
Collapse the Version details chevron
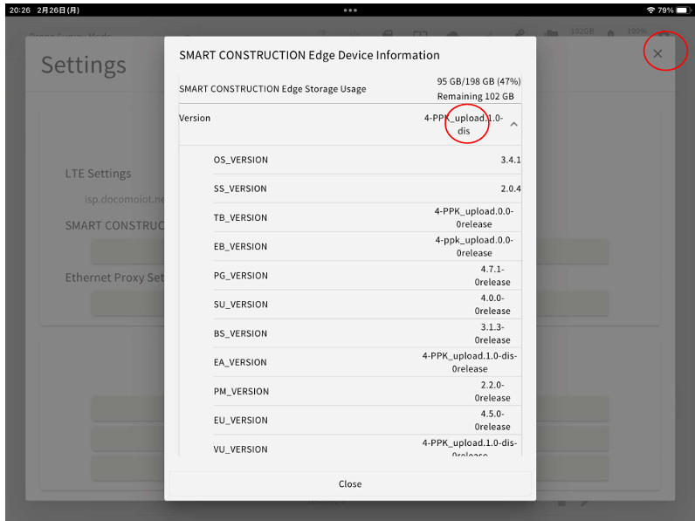click(x=513, y=125)
